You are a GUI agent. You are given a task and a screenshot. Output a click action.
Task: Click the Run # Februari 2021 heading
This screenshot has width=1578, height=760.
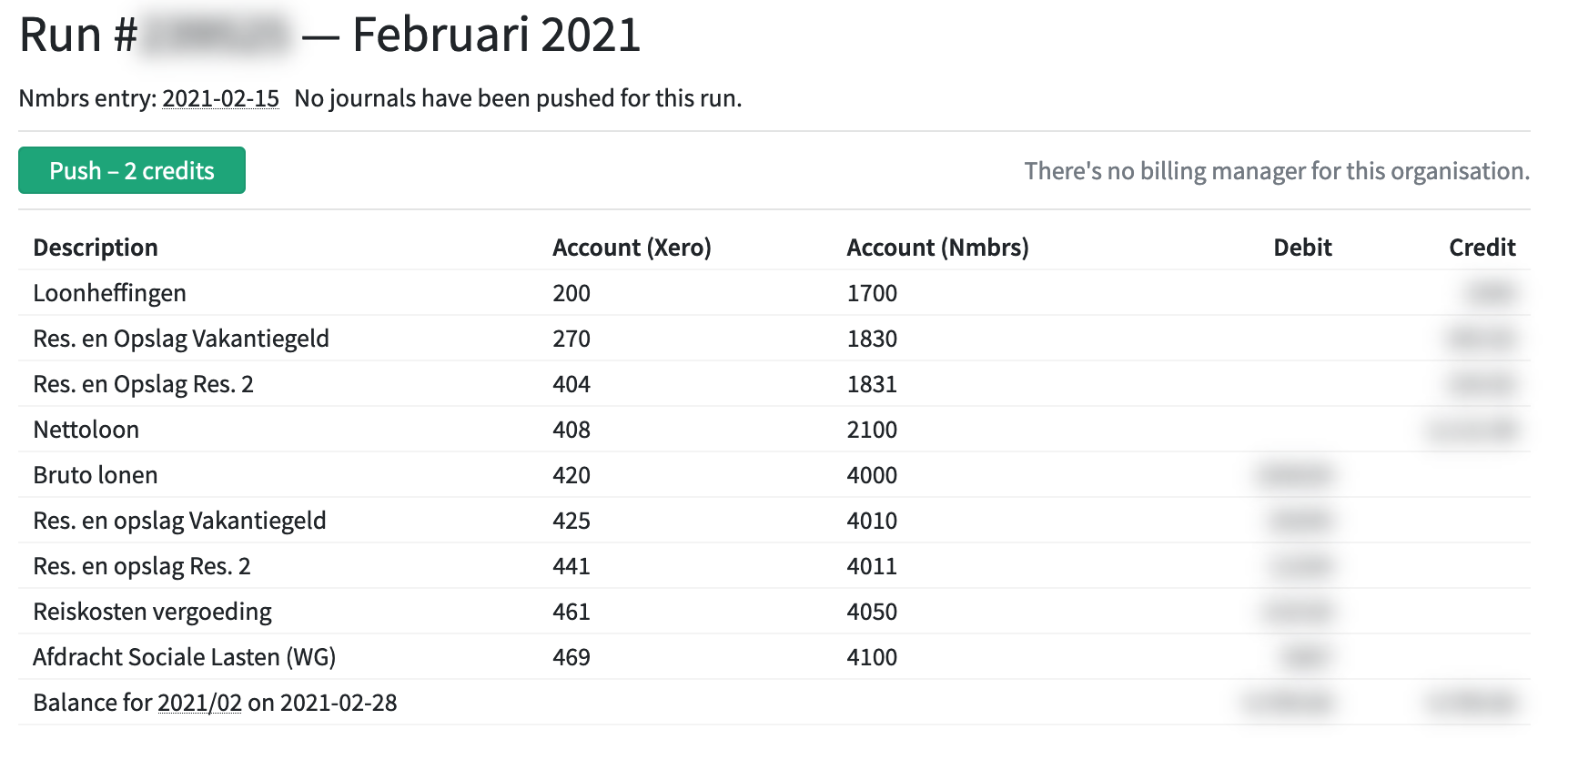329,35
